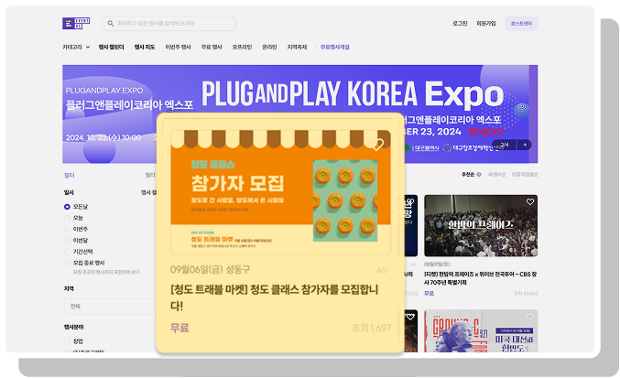Enable the 모집 종료 행사 checkbox
The image size is (620, 378).
[67, 263]
